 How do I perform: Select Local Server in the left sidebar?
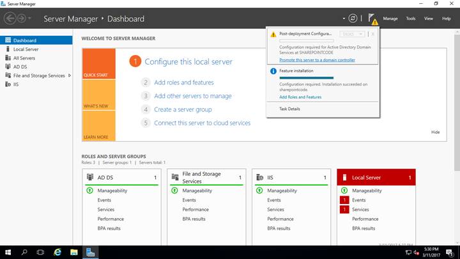pos(26,49)
